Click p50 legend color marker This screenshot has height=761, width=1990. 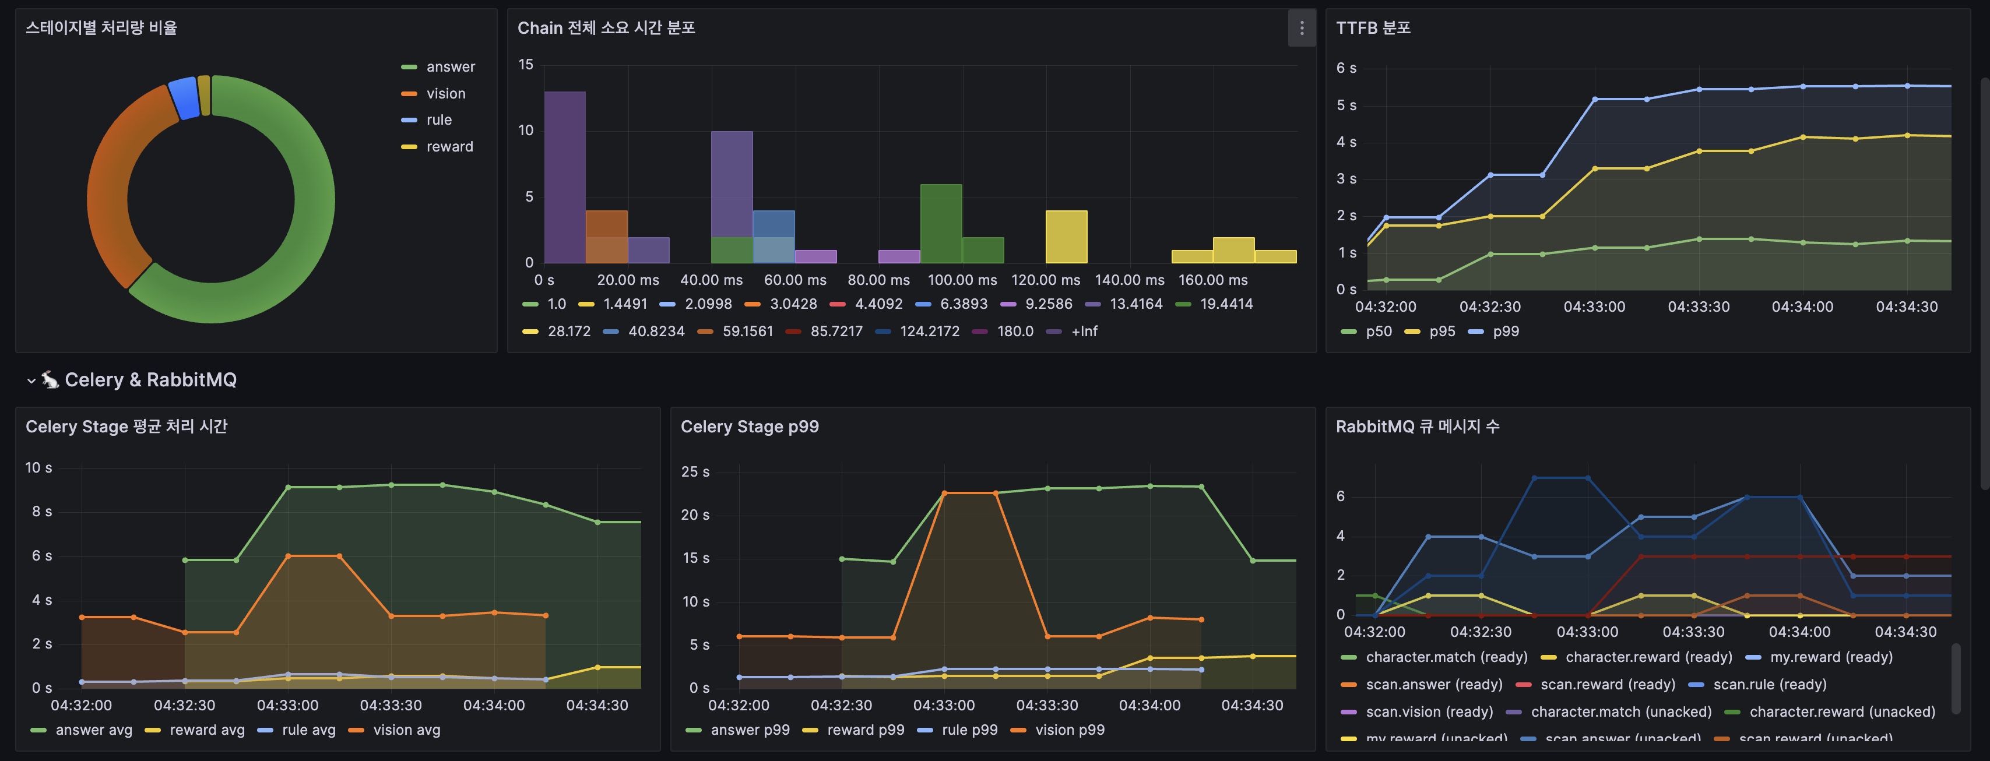point(1349,332)
